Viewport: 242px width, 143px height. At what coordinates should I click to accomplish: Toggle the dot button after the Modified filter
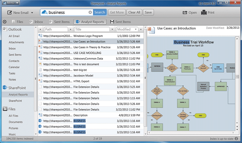(141, 30)
